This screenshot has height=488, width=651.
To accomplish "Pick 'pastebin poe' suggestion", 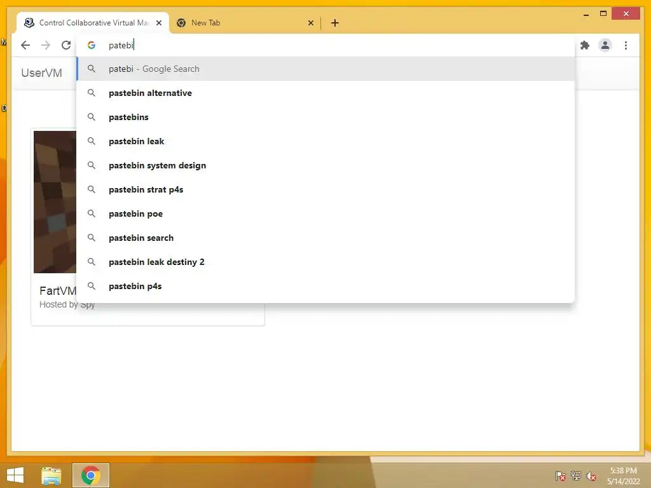I will pyautogui.click(x=326, y=213).
